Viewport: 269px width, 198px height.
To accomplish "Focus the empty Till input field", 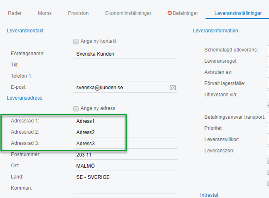I will pyautogui.click(x=125, y=65).
